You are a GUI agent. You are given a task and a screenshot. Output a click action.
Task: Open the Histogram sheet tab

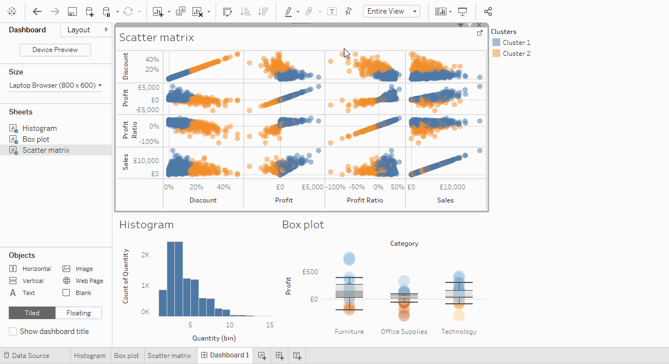[x=90, y=356]
